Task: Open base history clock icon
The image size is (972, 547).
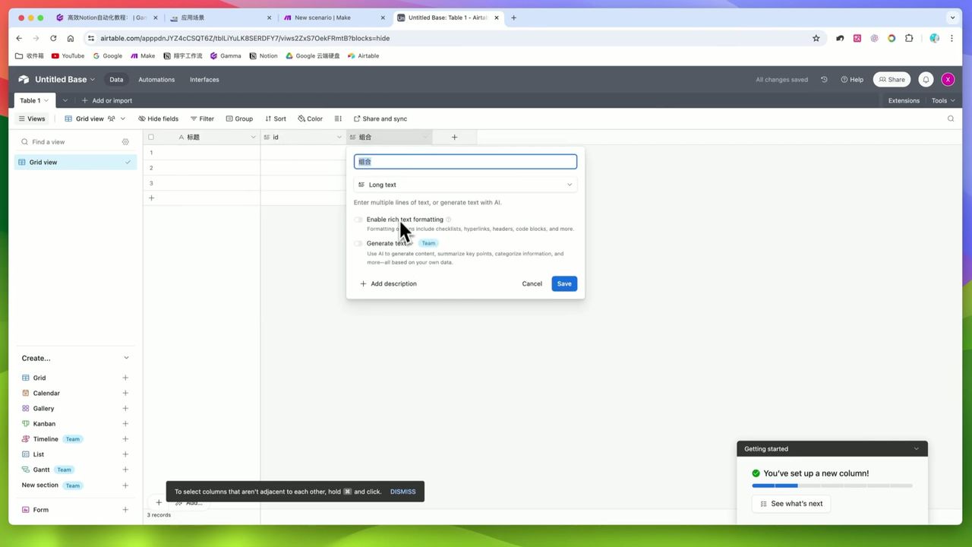Action: pyautogui.click(x=824, y=80)
